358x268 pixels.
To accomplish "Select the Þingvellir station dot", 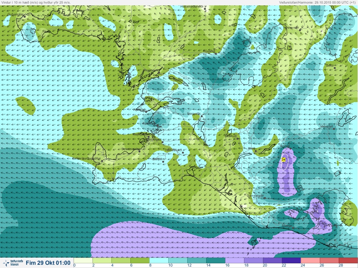I will (202, 116).
